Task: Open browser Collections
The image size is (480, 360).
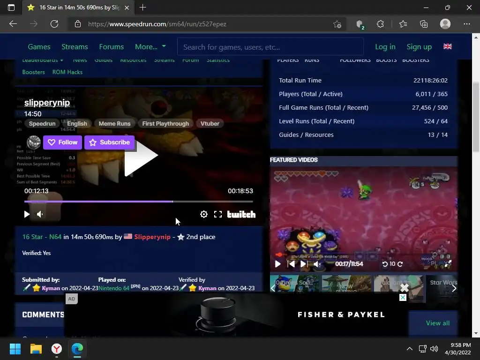Action: 424,24
